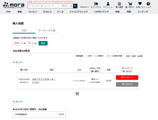Viewport: 158px width, 120px height.
Task: Open 特集 in navigation menu
Action: pyautogui.click(x=129, y=12)
